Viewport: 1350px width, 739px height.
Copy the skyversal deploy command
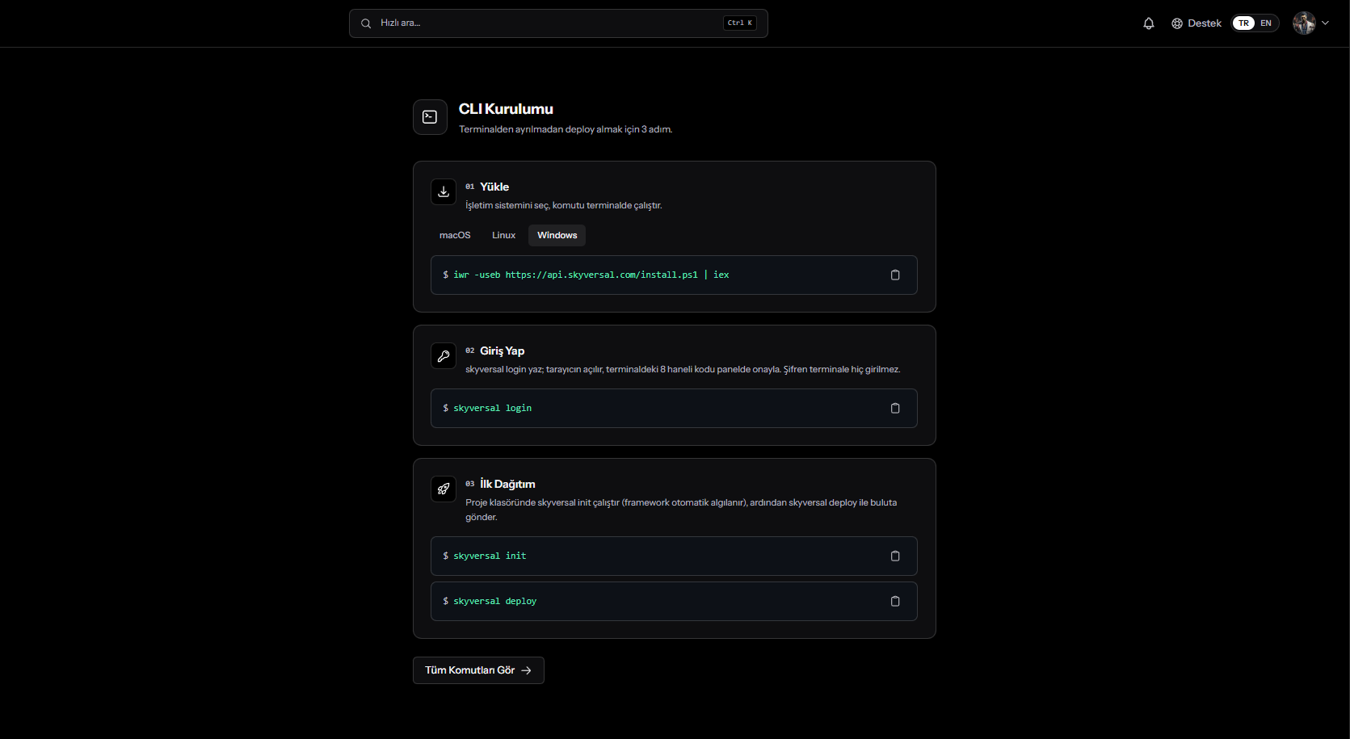point(895,602)
